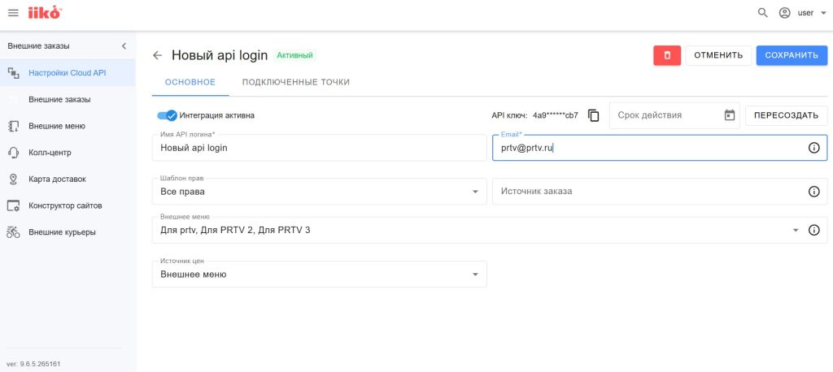Switch to the 'Подключенные точки' tab
Image resolution: width=833 pixels, height=372 pixels.
295,82
